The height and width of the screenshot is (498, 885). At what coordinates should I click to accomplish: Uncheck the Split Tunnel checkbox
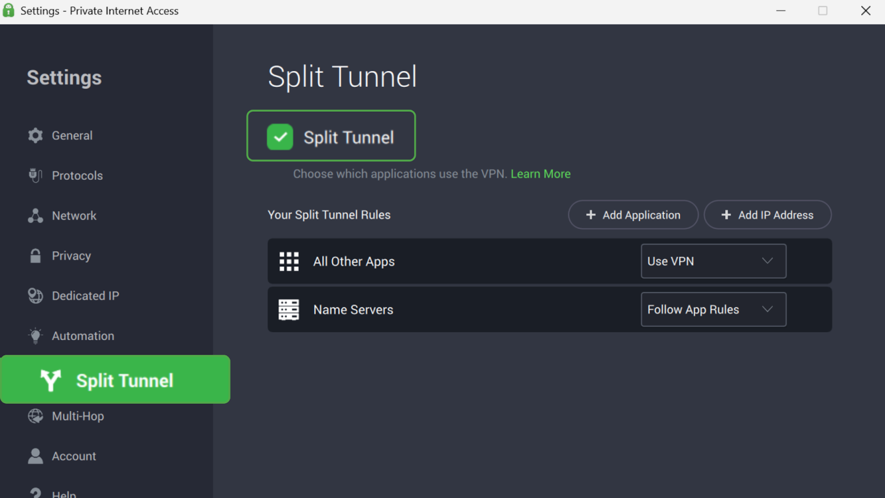coord(280,137)
